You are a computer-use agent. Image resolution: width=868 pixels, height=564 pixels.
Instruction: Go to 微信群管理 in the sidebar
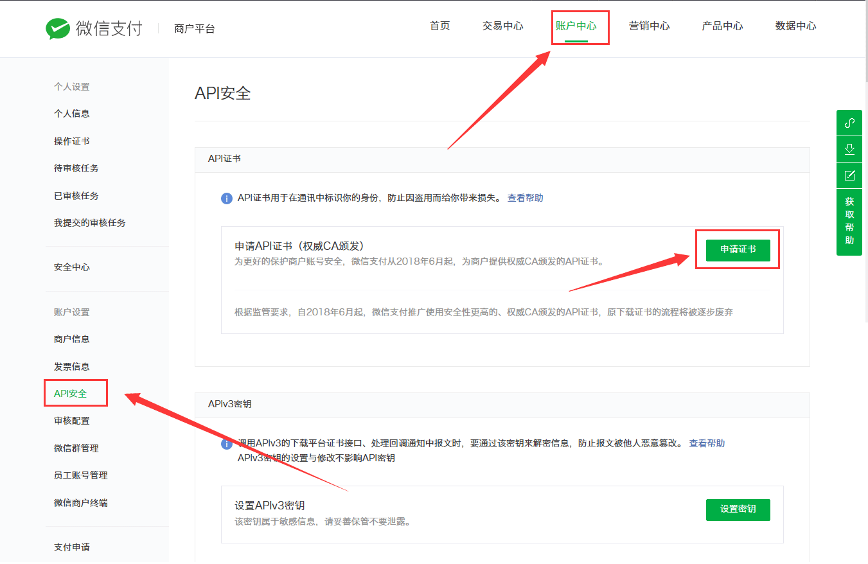[76, 448]
